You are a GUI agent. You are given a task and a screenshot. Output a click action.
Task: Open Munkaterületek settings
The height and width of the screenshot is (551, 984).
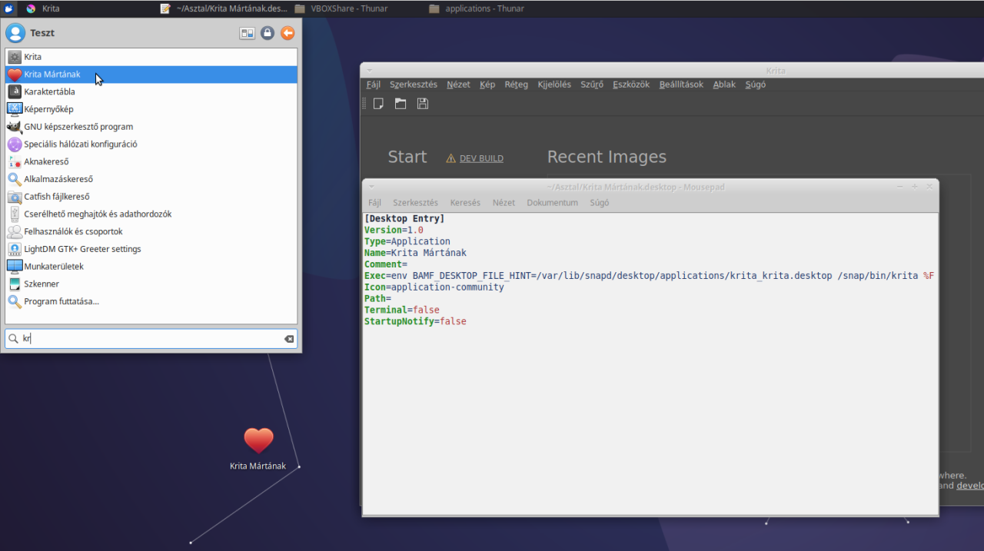(x=151, y=266)
